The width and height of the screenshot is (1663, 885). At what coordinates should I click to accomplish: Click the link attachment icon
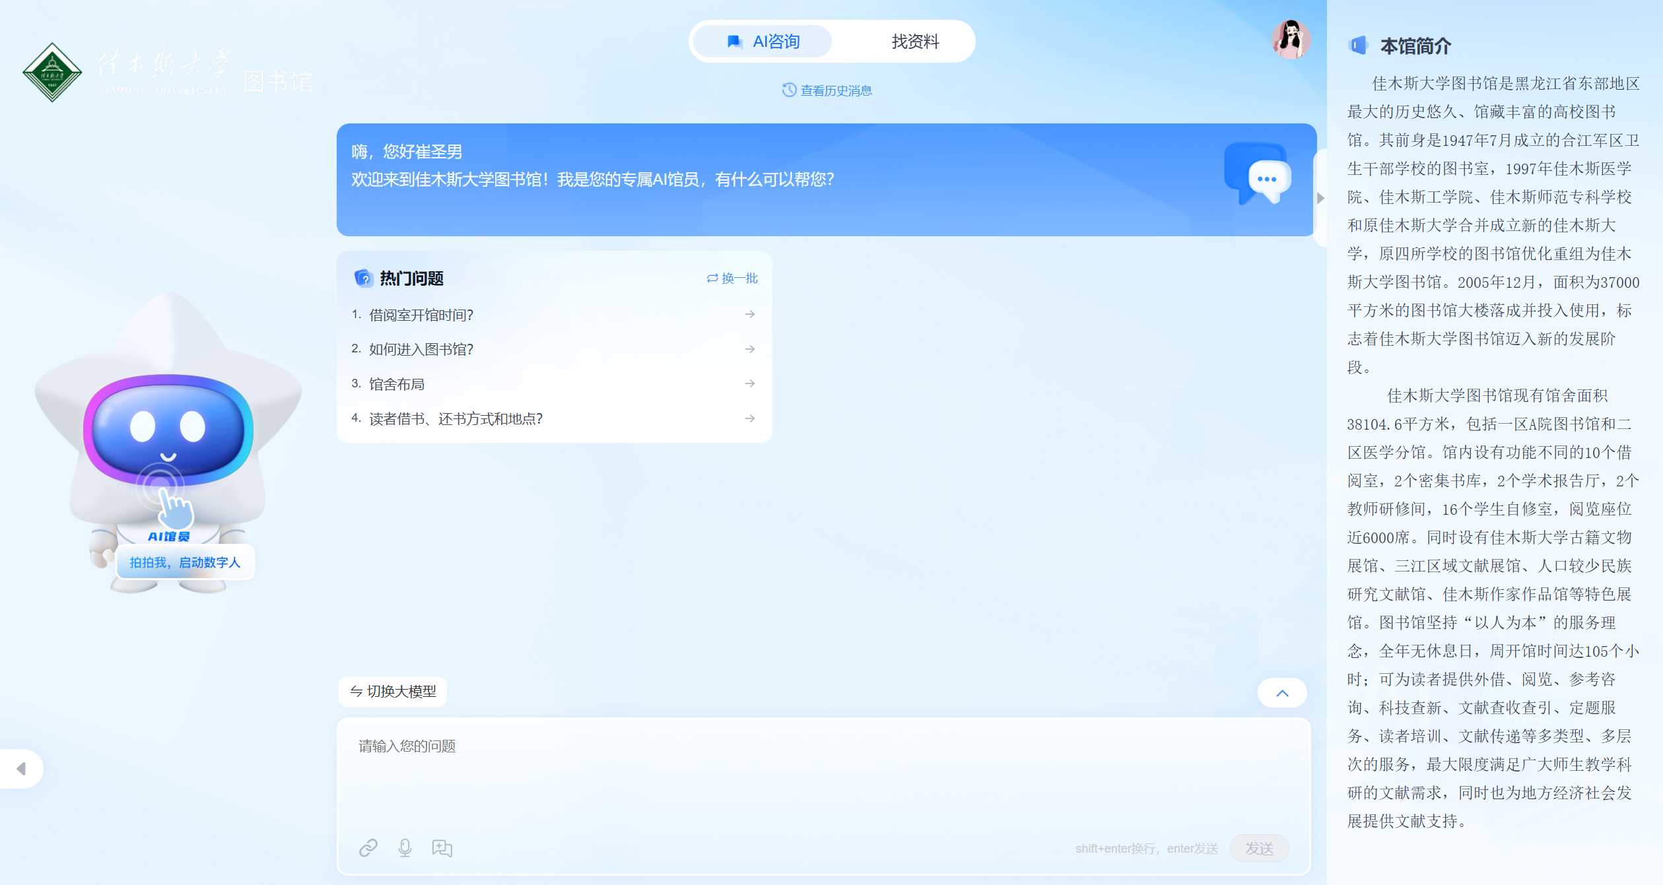pos(368,847)
